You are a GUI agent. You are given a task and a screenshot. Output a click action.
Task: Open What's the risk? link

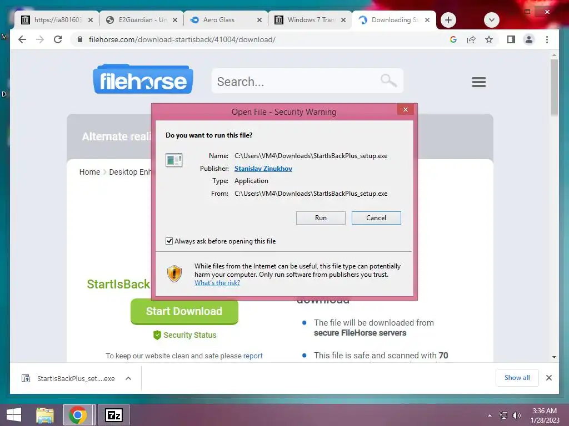tap(217, 283)
